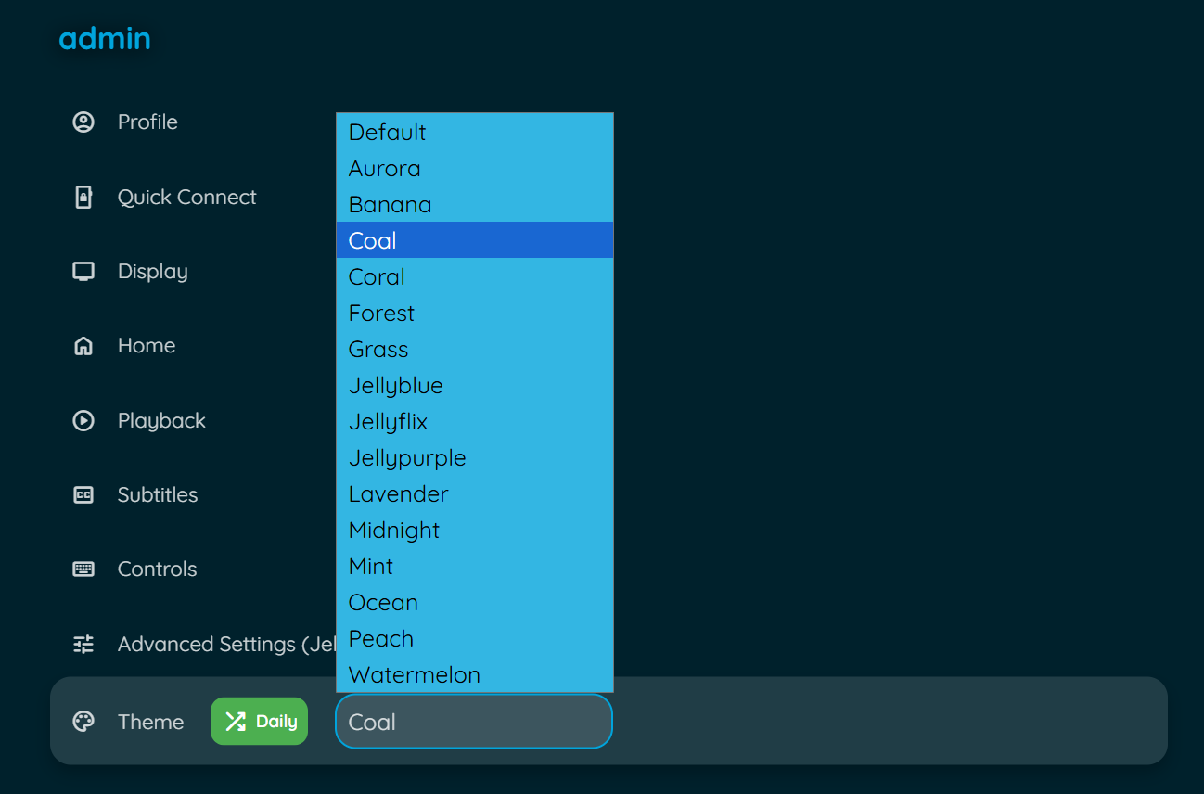This screenshot has height=794, width=1204.
Task: Click the Advanced Settings sliders icon
Action: [83, 644]
